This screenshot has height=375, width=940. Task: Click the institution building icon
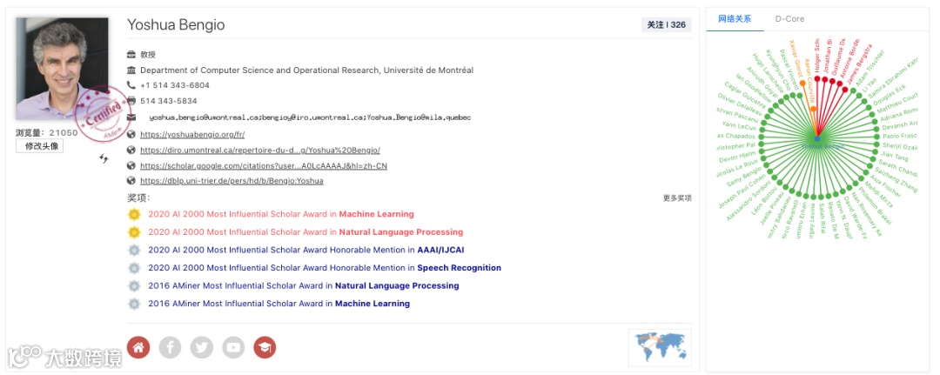tap(131, 70)
